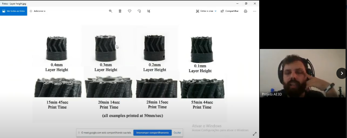Open the Compartilhar share option
The height and width of the screenshot is (138, 347).
pos(229,11)
